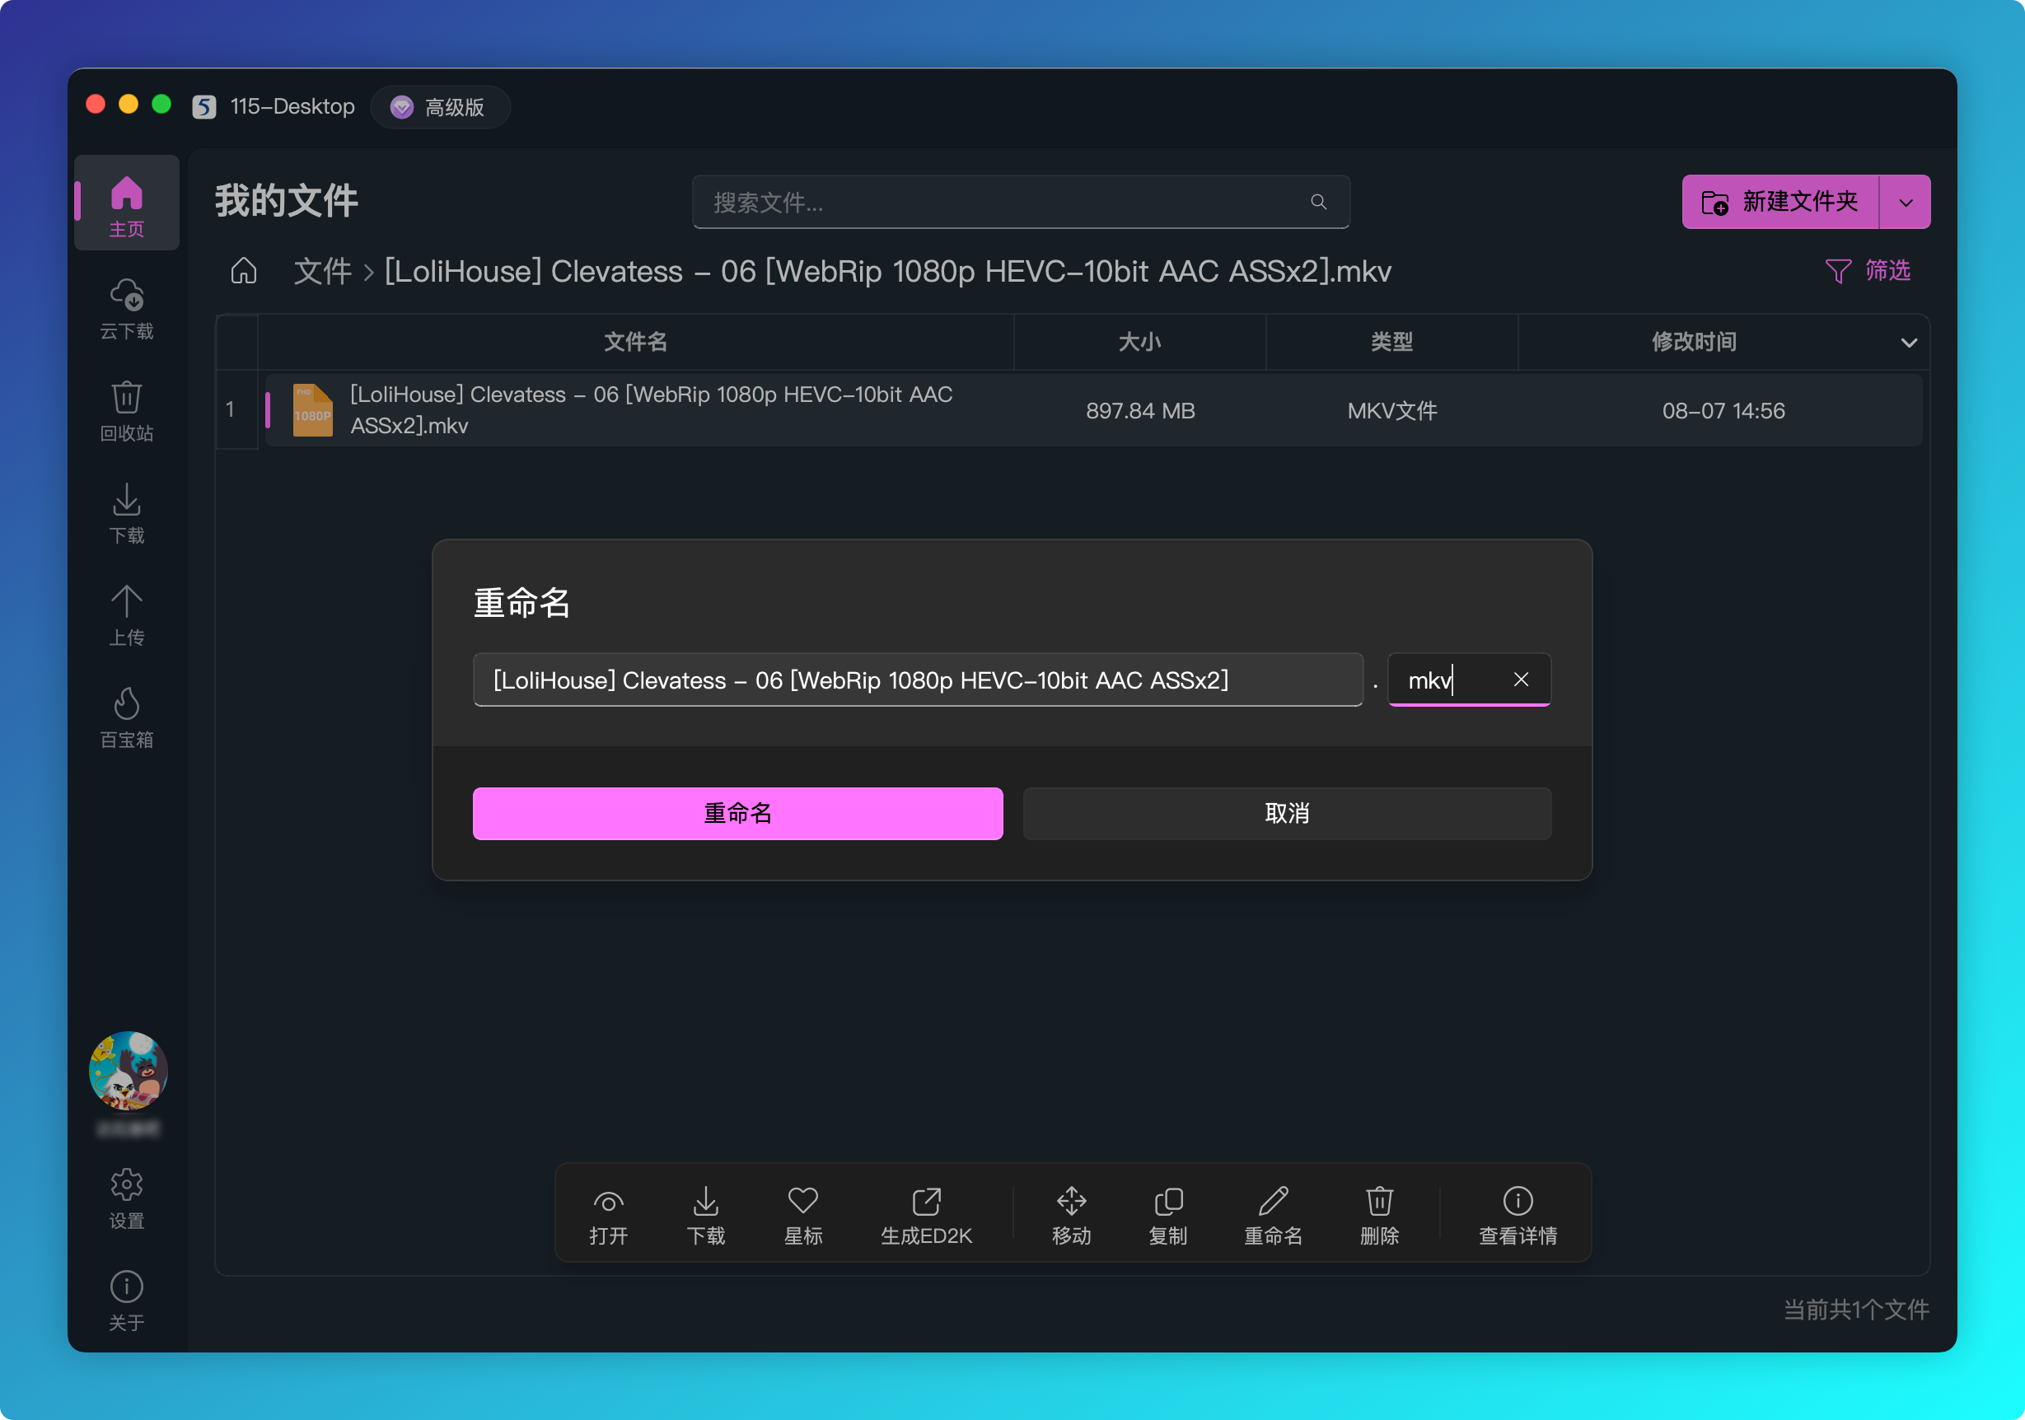
Task: Click the 取消 cancel button
Action: [x=1286, y=812]
